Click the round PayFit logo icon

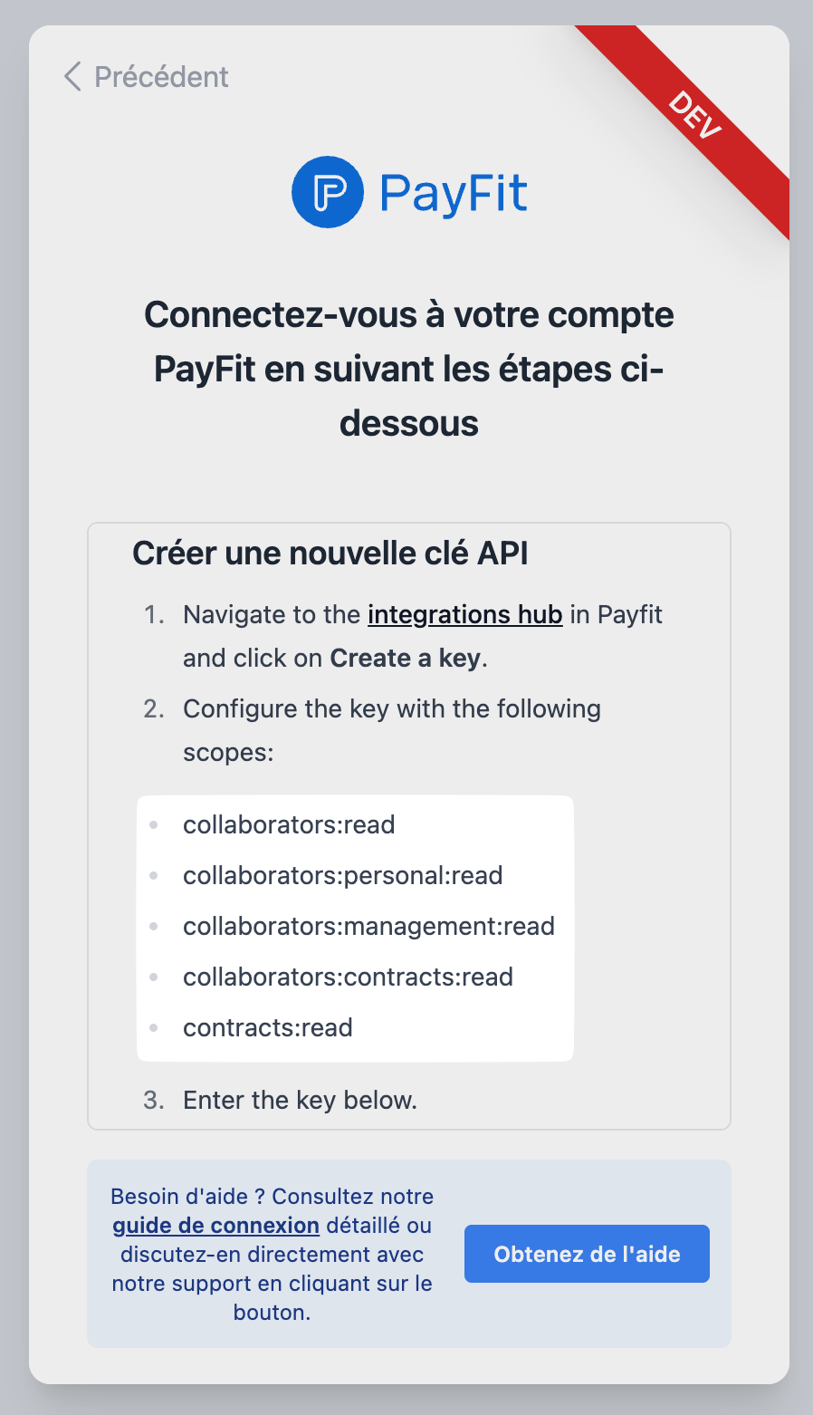(x=328, y=192)
